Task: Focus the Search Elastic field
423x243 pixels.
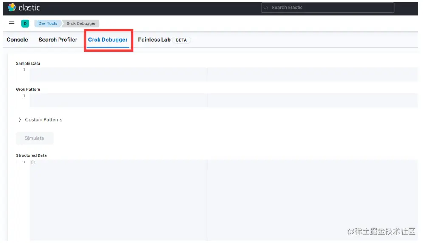Action: pos(327,8)
